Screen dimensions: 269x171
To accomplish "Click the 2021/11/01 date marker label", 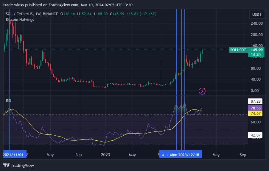I will click(x=15, y=155).
